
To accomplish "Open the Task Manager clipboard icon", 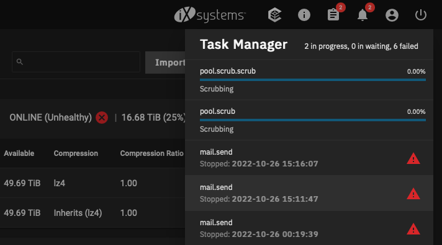I will point(333,15).
